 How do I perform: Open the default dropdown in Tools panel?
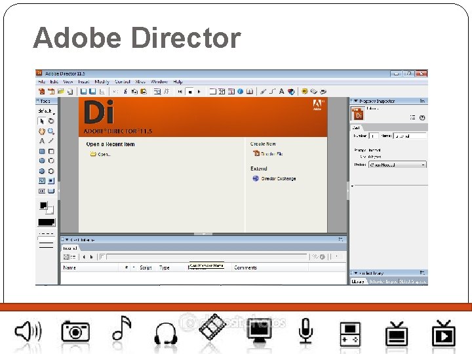tap(47, 111)
